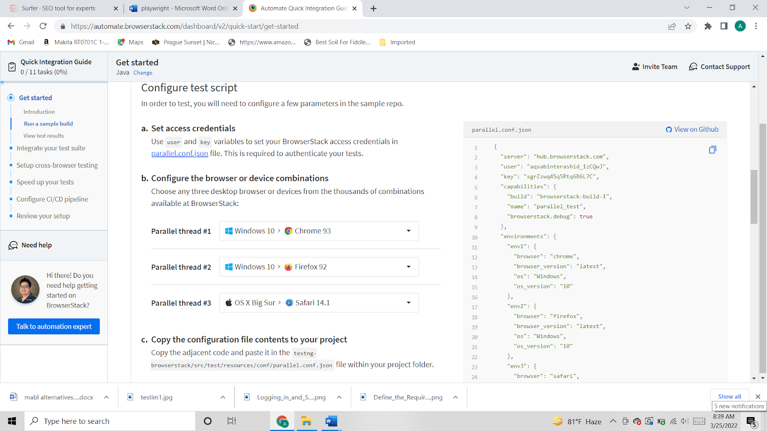Open the Gmail bookmark
Screen dimensions: 767x431
pyautogui.click(x=21, y=42)
